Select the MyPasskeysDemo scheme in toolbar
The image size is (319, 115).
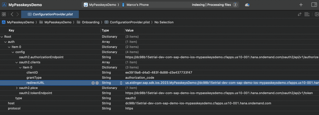(x=101, y=5)
